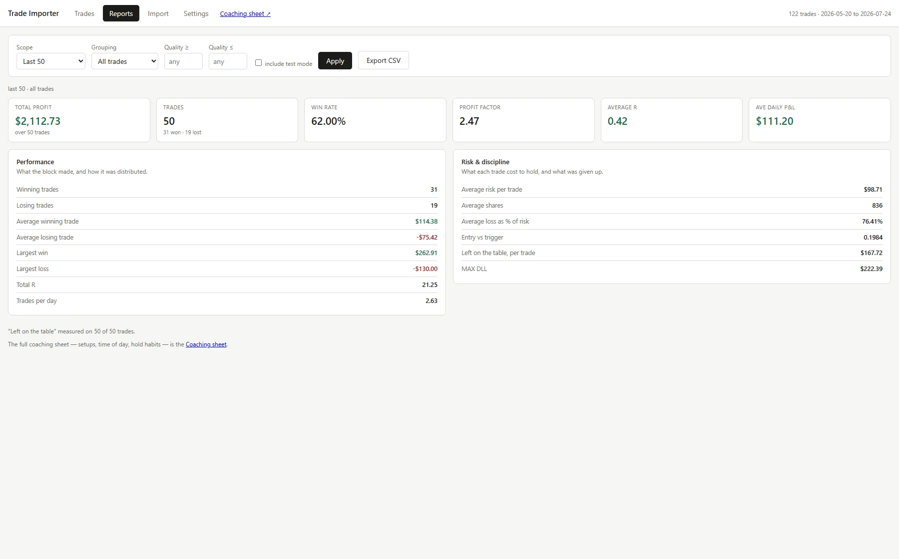Click Left on the table value $167.72
Viewport: 899px width, 559px height.
pyautogui.click(x=872, y=253)
